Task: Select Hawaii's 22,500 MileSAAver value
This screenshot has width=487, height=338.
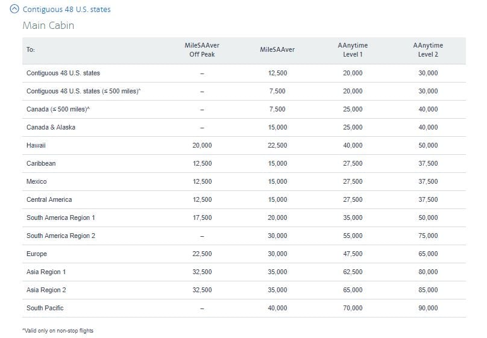Action: (277, 145)
